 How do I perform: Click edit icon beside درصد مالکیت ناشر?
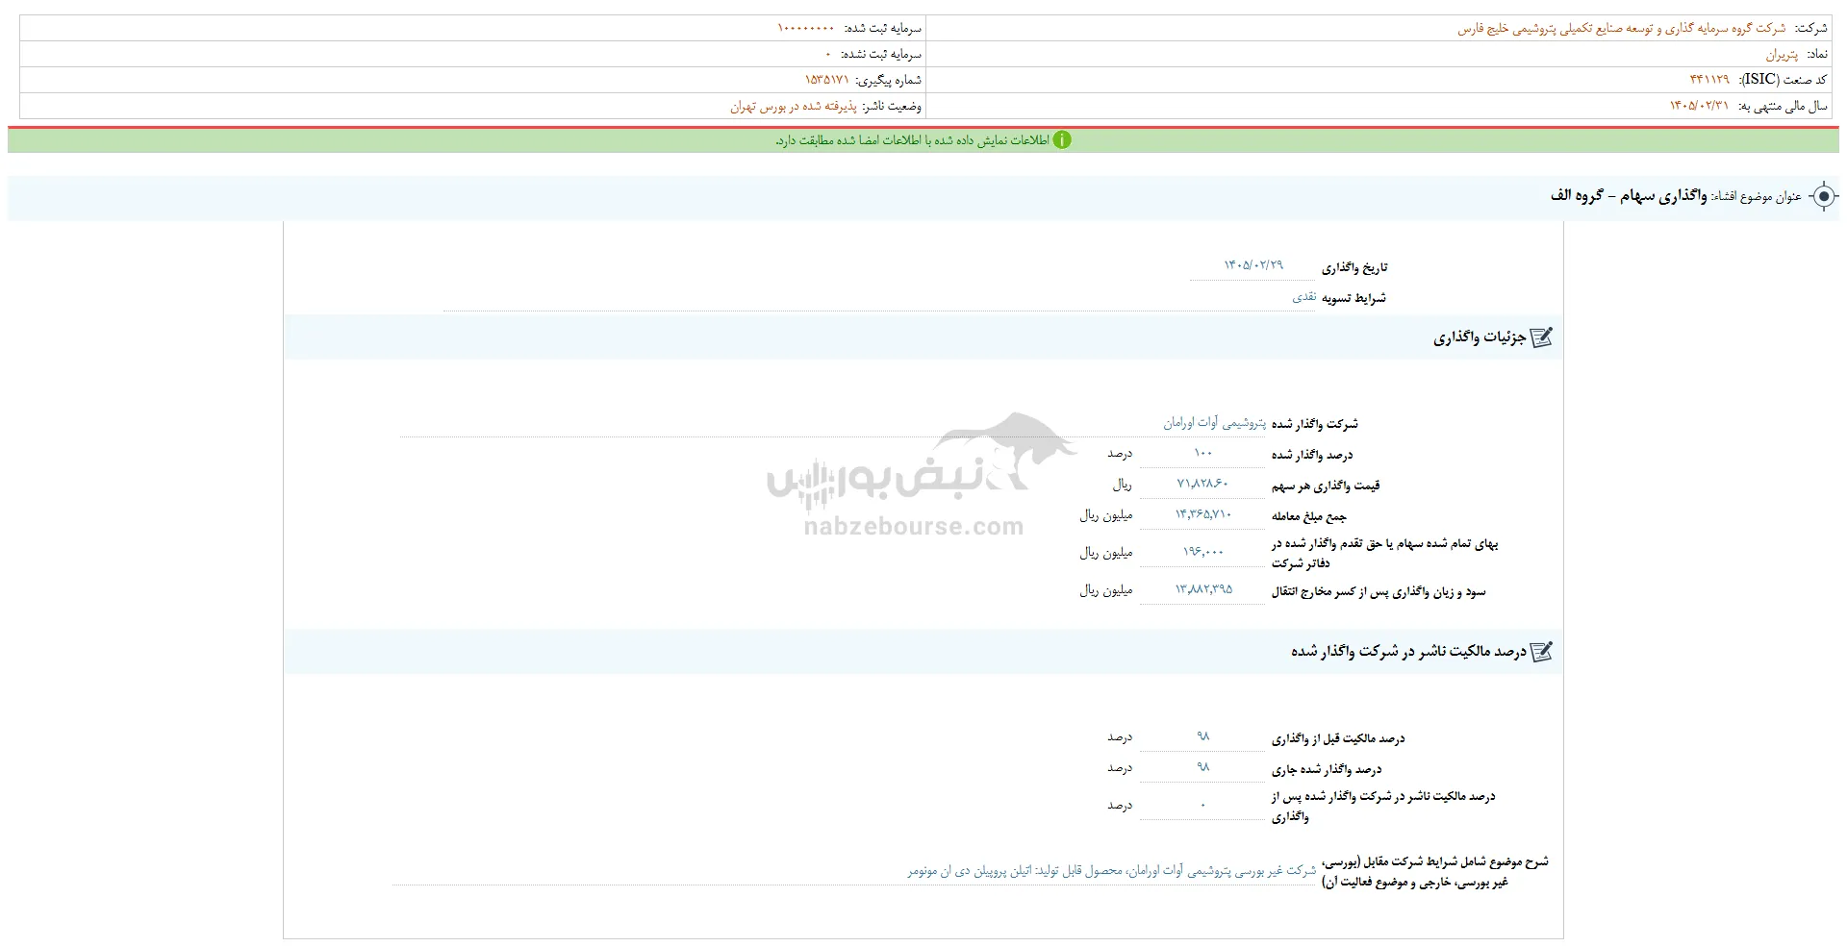click(x=1541, y=652)
